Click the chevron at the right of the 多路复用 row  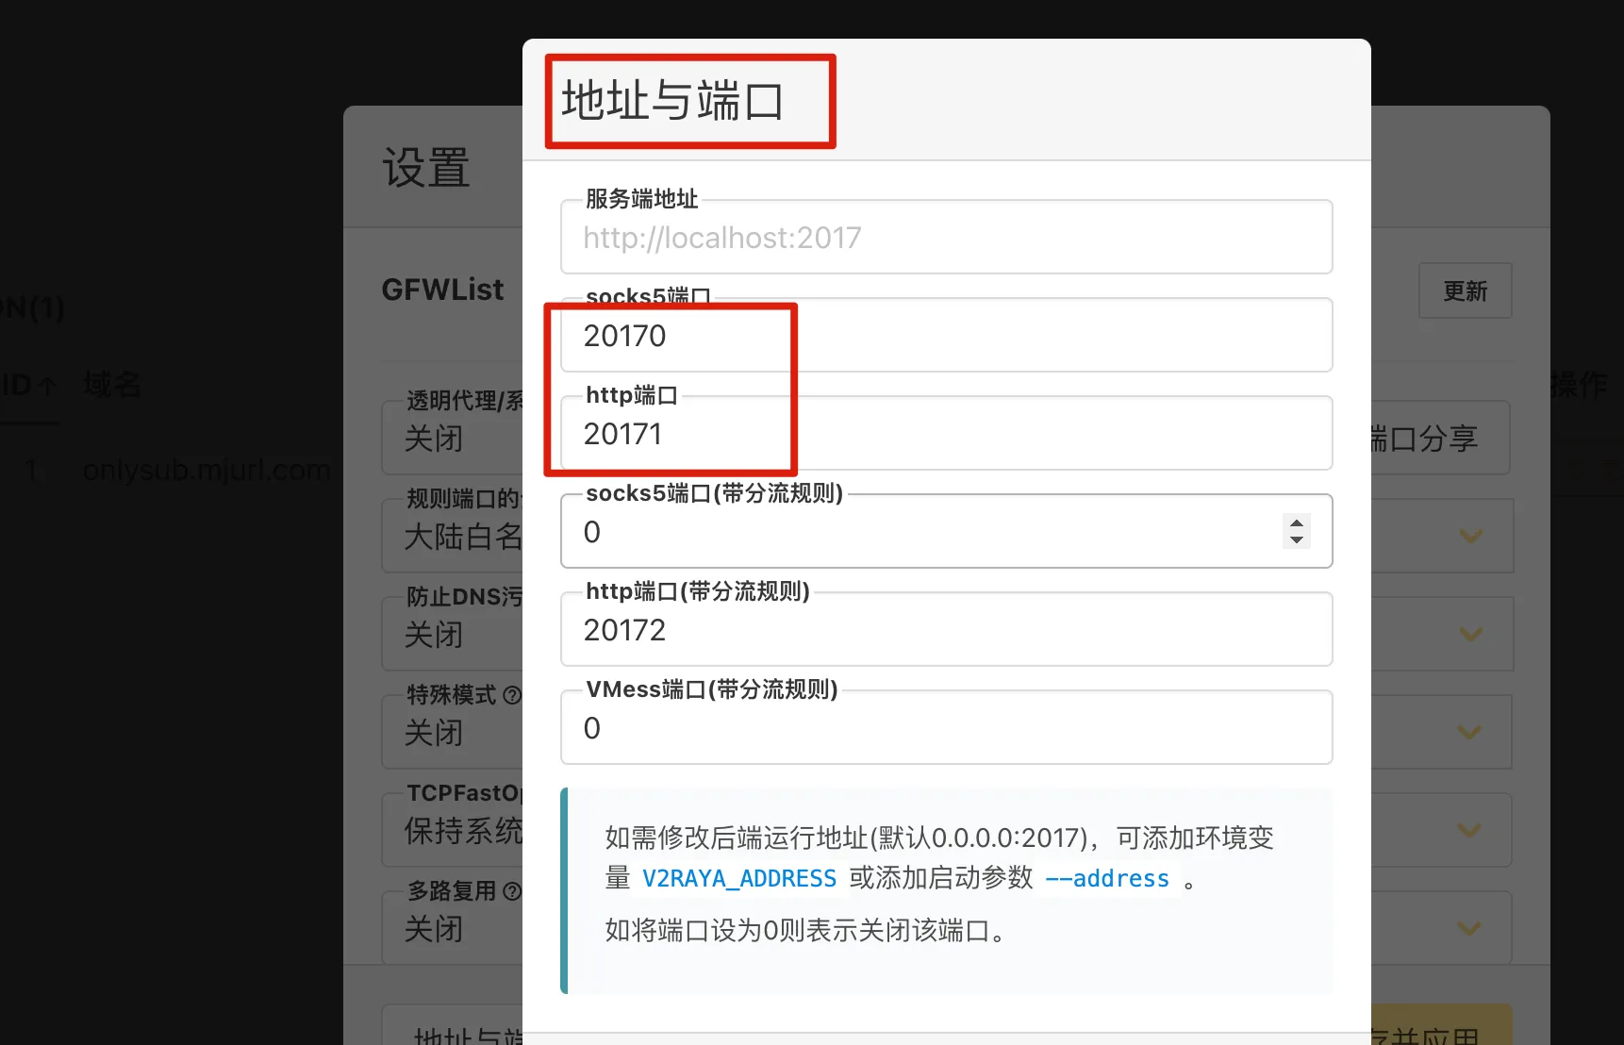tap(1469, 928)
